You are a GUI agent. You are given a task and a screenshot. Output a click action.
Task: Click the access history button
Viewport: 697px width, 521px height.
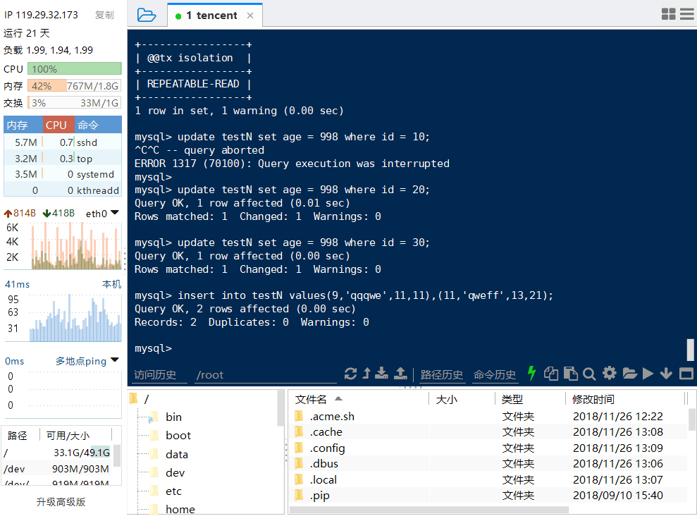(155, 375)
